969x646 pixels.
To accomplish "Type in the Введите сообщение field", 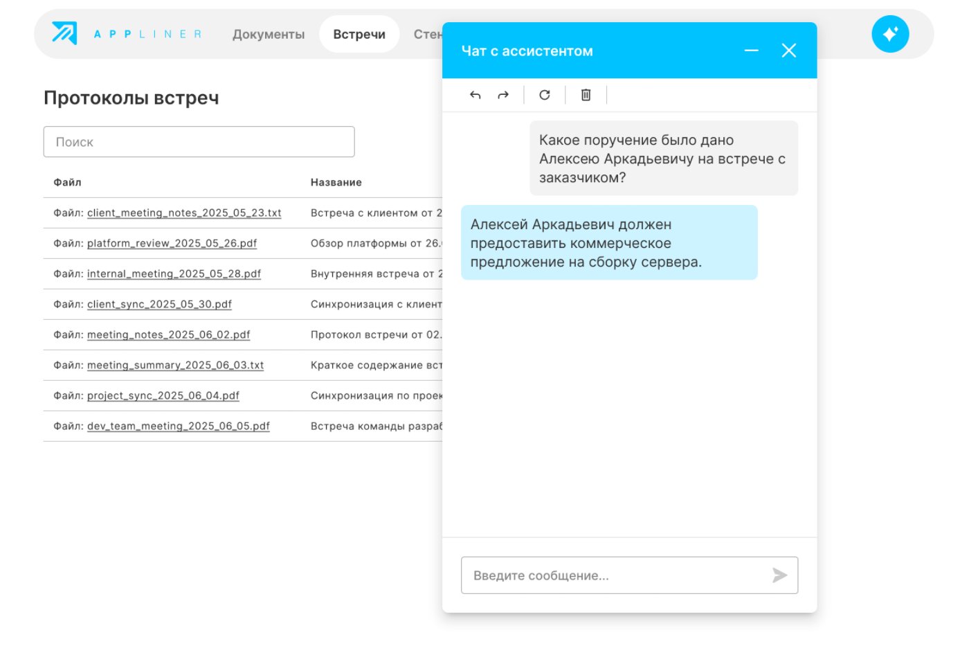I will (x=616, y=575).
